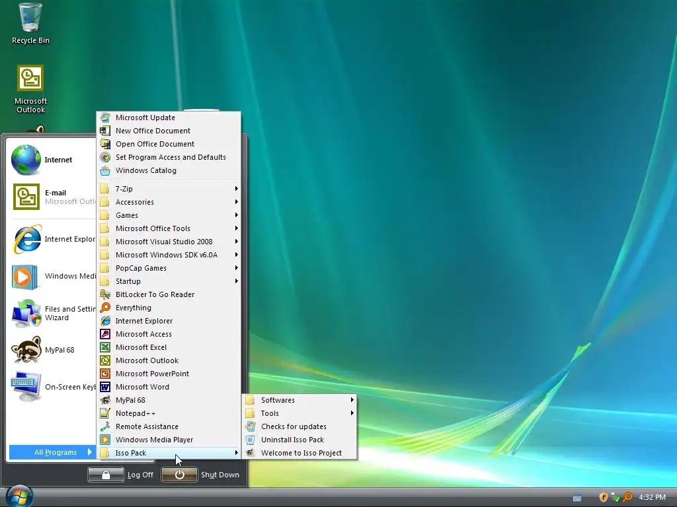Image resolution: width=677 pixels, height=507 pixels.
Task: Click Windows Media Player pinned orange play icon
Action: click(24, 277)
